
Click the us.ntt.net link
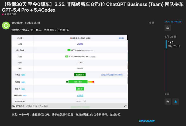(90, 50)
